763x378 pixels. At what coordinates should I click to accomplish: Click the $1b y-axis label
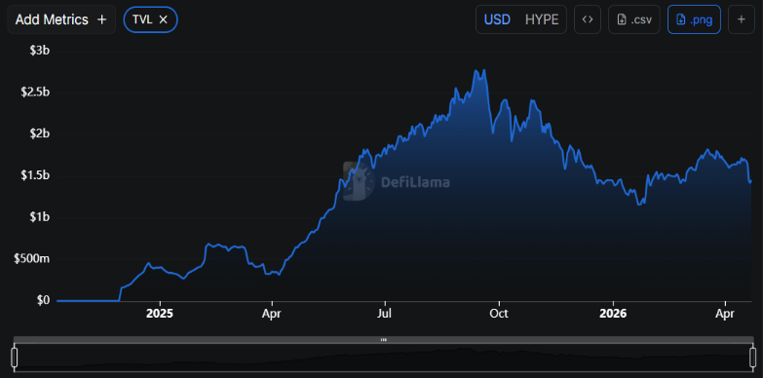click(x=40, y=217)
